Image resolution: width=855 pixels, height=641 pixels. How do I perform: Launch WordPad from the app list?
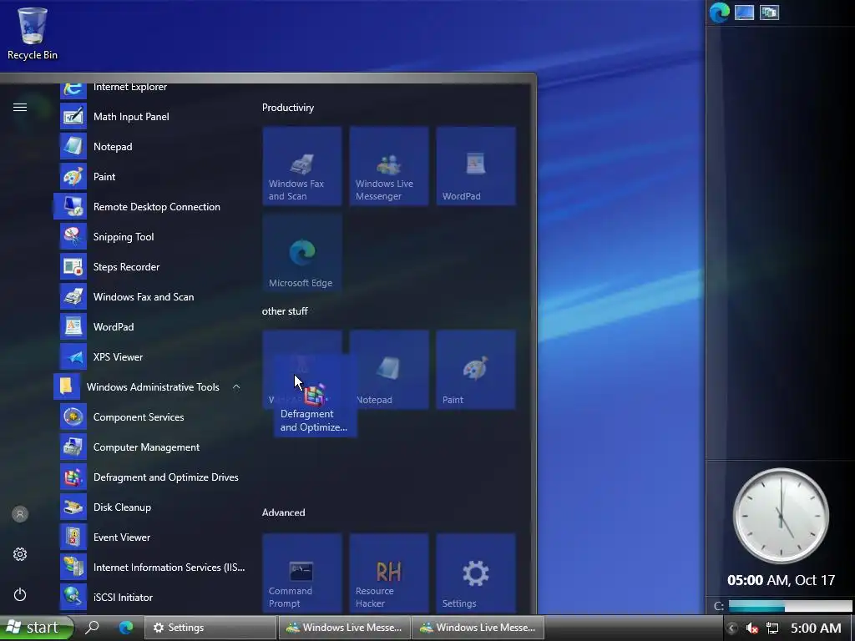[x=152, y=327]
